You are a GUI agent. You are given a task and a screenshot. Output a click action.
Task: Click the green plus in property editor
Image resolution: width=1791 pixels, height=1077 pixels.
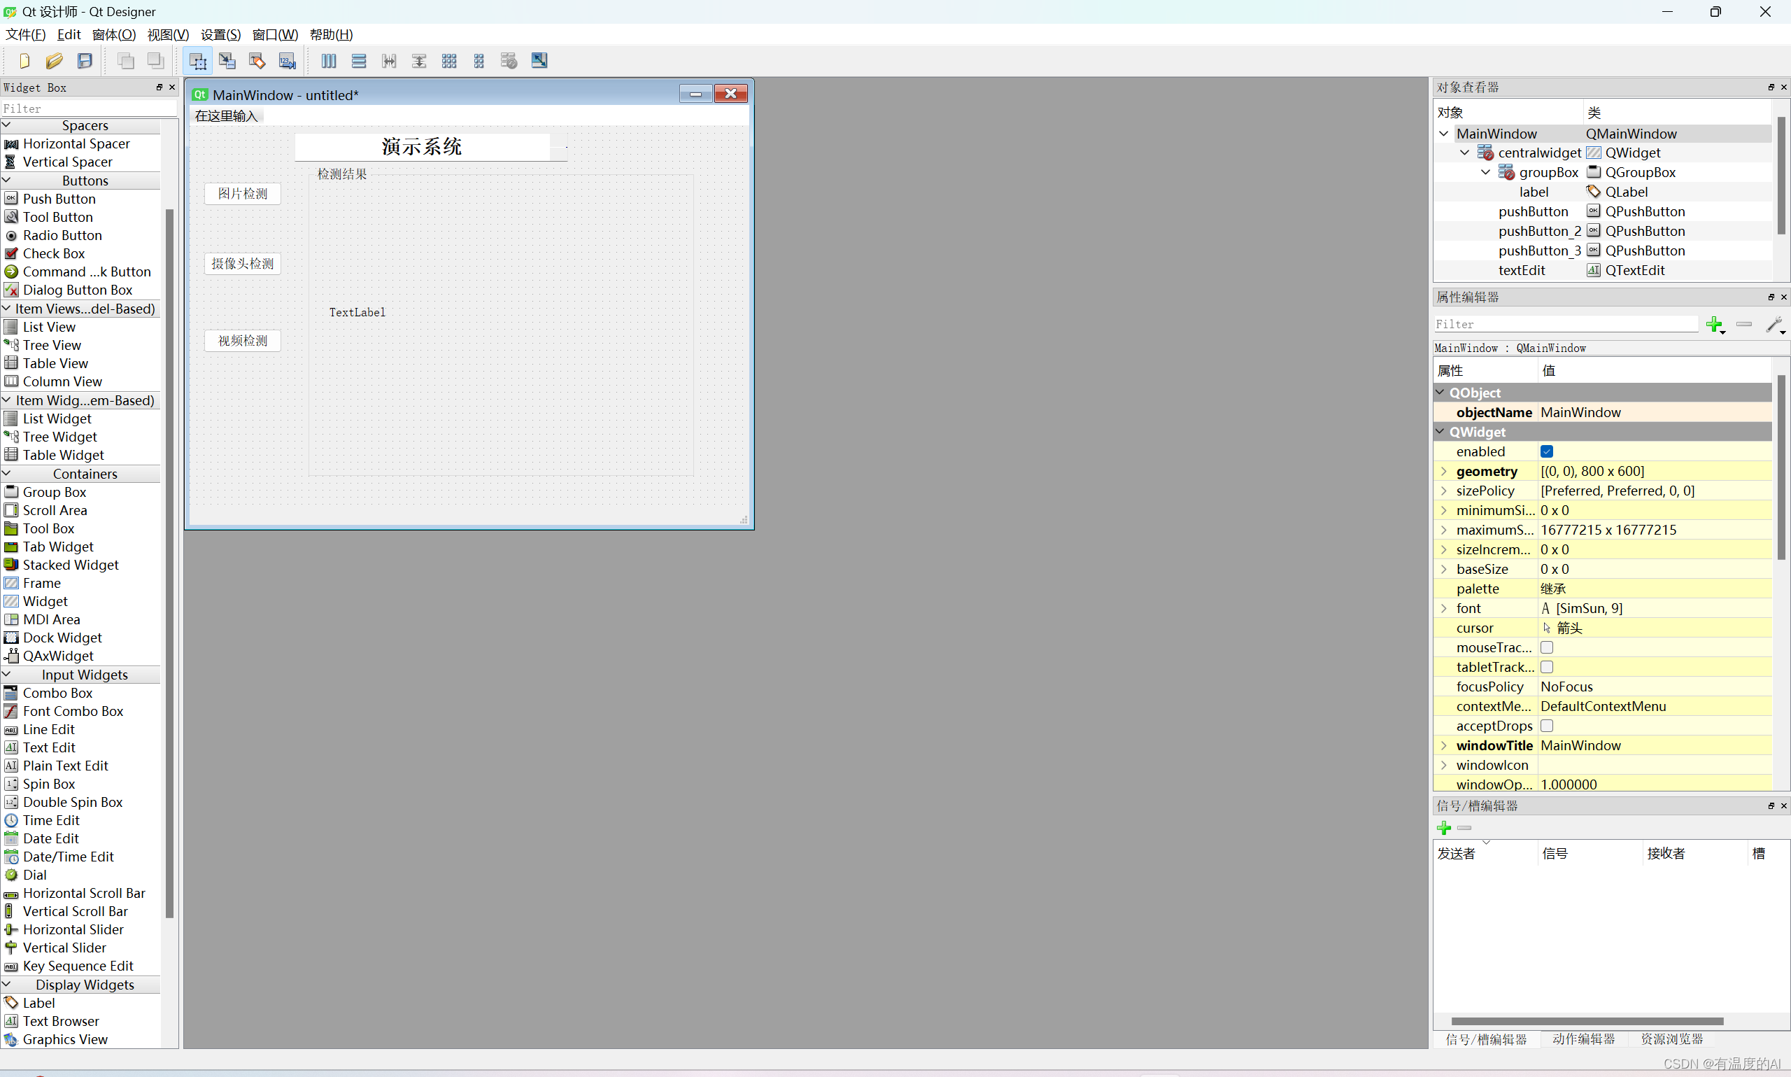(x=1714, y=324)
